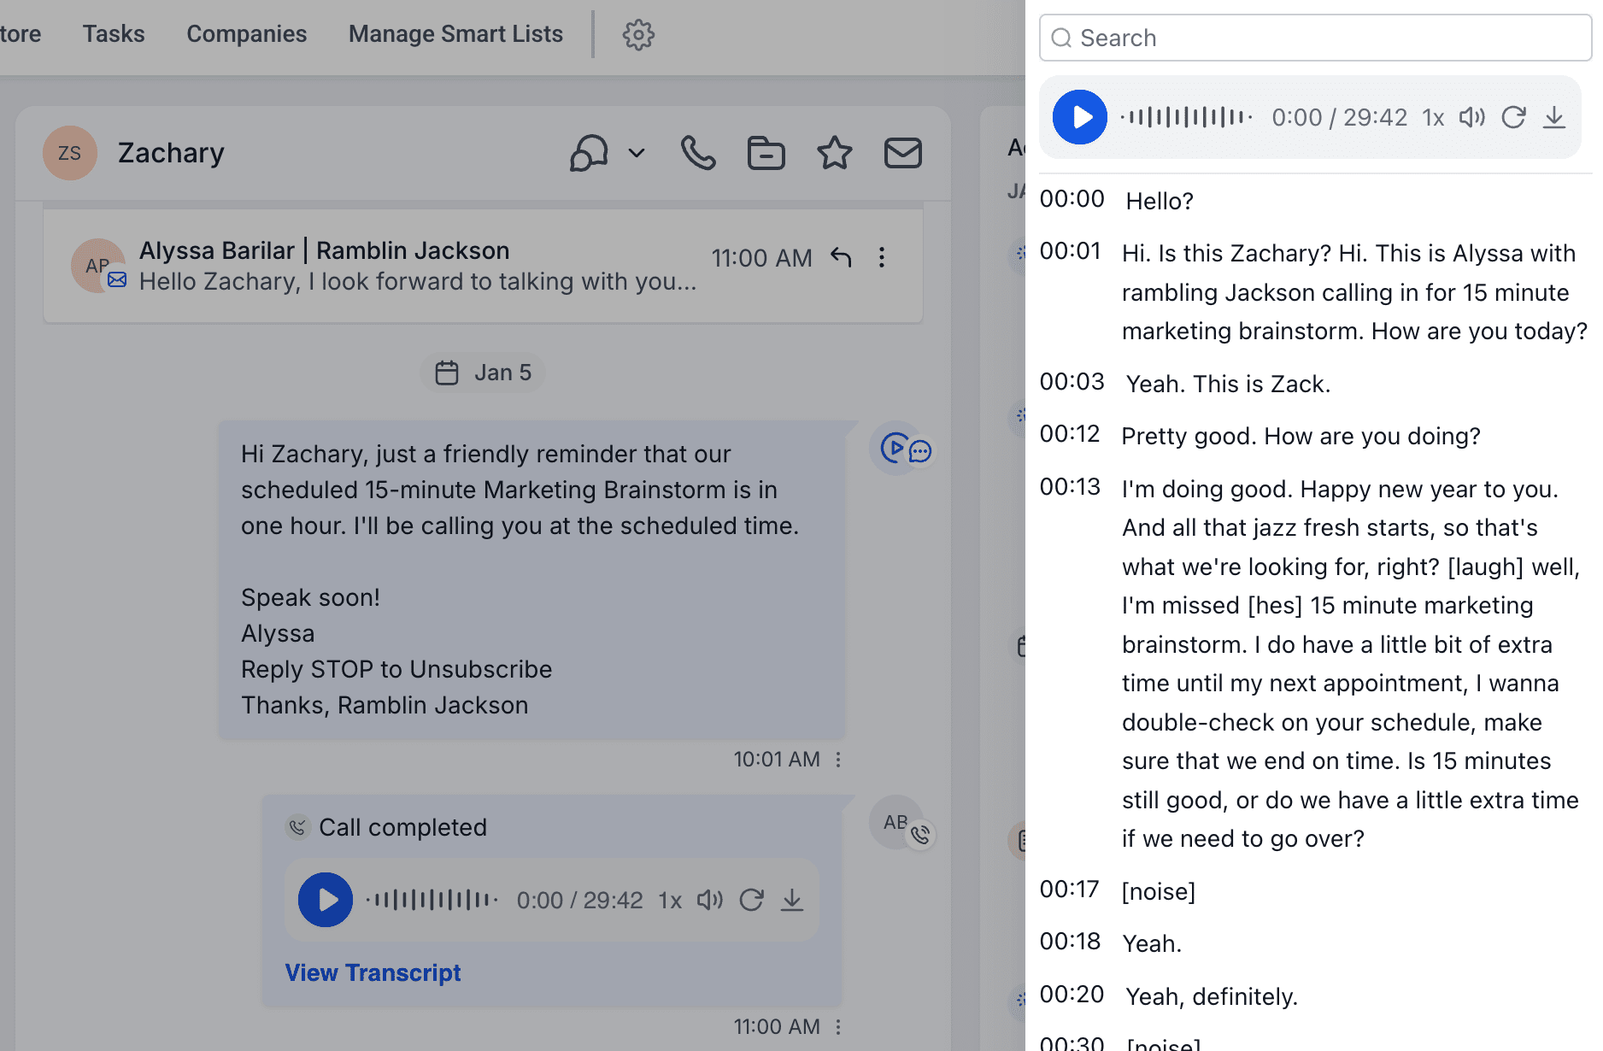Click the "Call completed" label
Viewport: 1603px width, 1051px height.
point(402,827)
